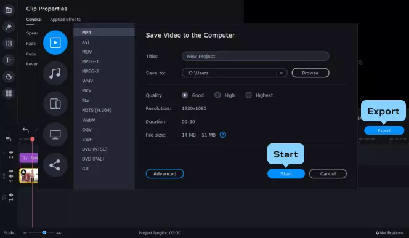
Task: Mute the audio track
Action: pyautogui.click(x=11, y=195)
